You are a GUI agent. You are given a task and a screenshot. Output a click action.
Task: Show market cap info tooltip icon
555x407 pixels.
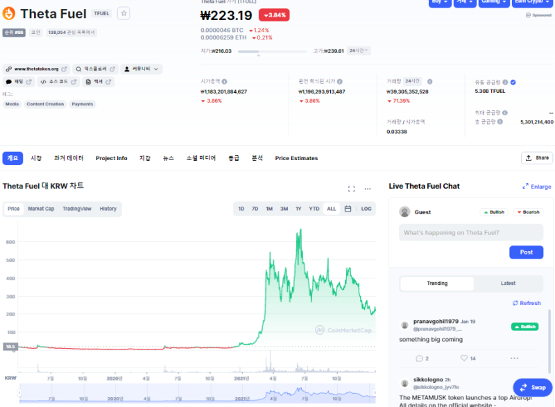[224, 81]
